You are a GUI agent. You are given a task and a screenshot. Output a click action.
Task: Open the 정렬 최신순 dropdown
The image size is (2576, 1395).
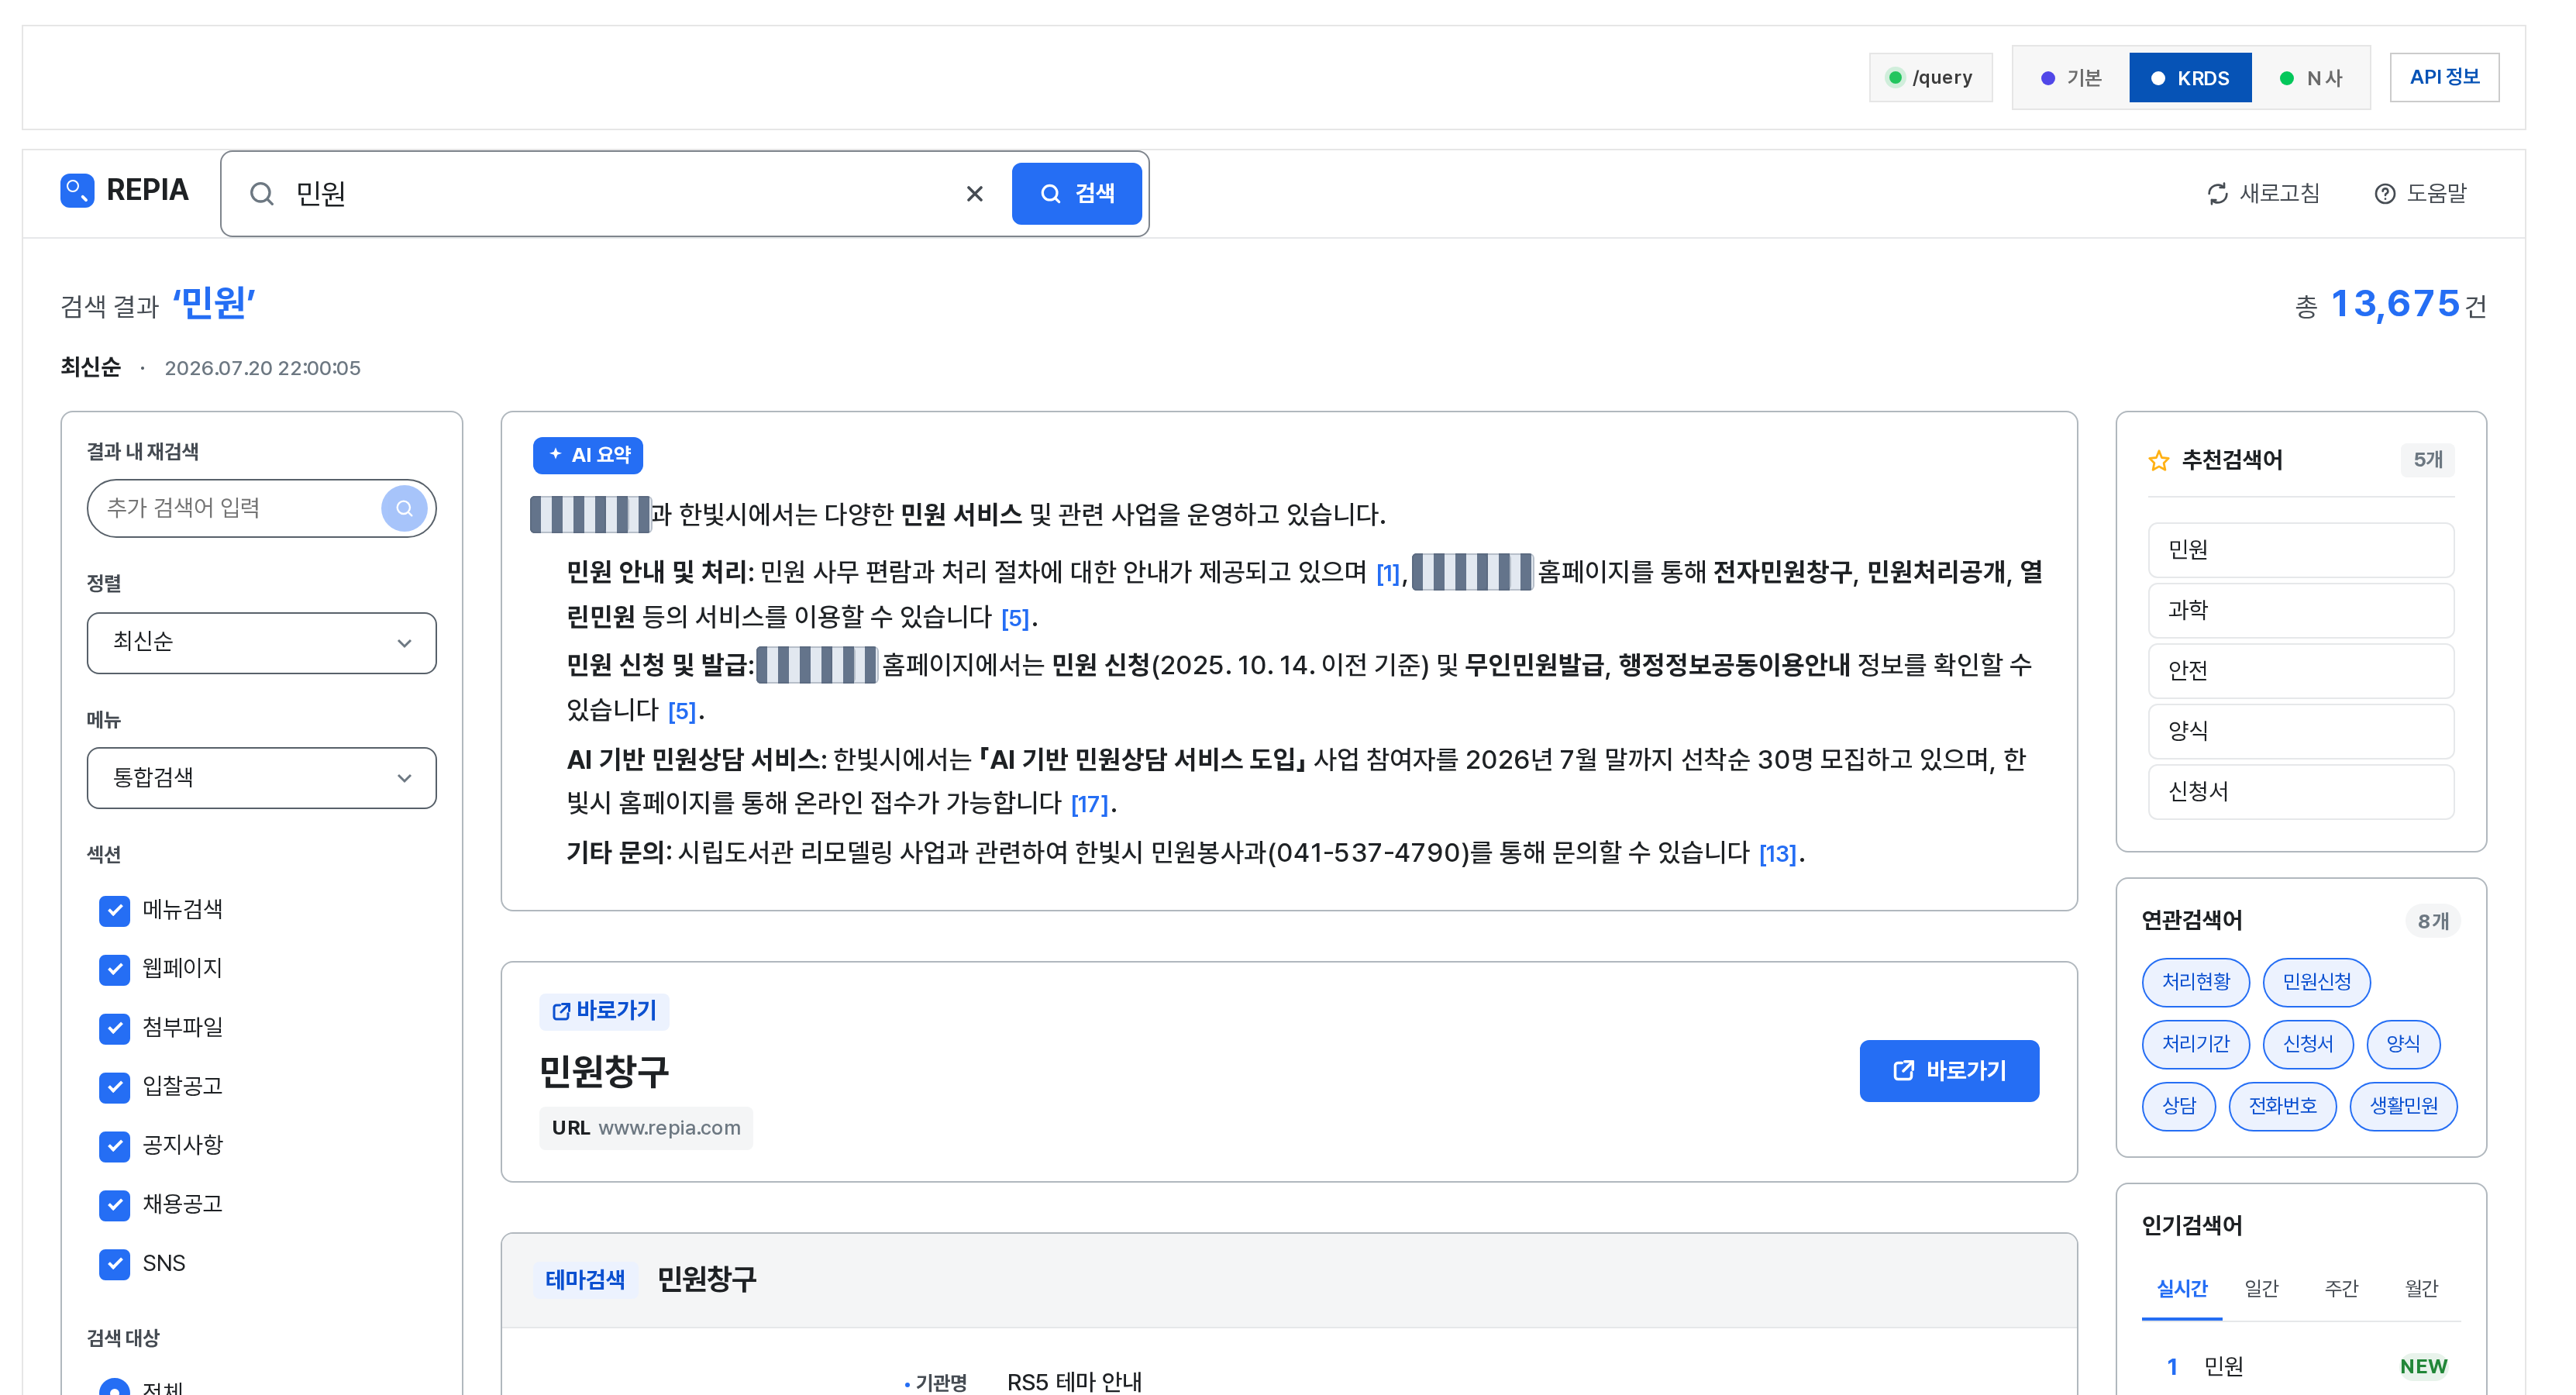[x=262, y=643]
